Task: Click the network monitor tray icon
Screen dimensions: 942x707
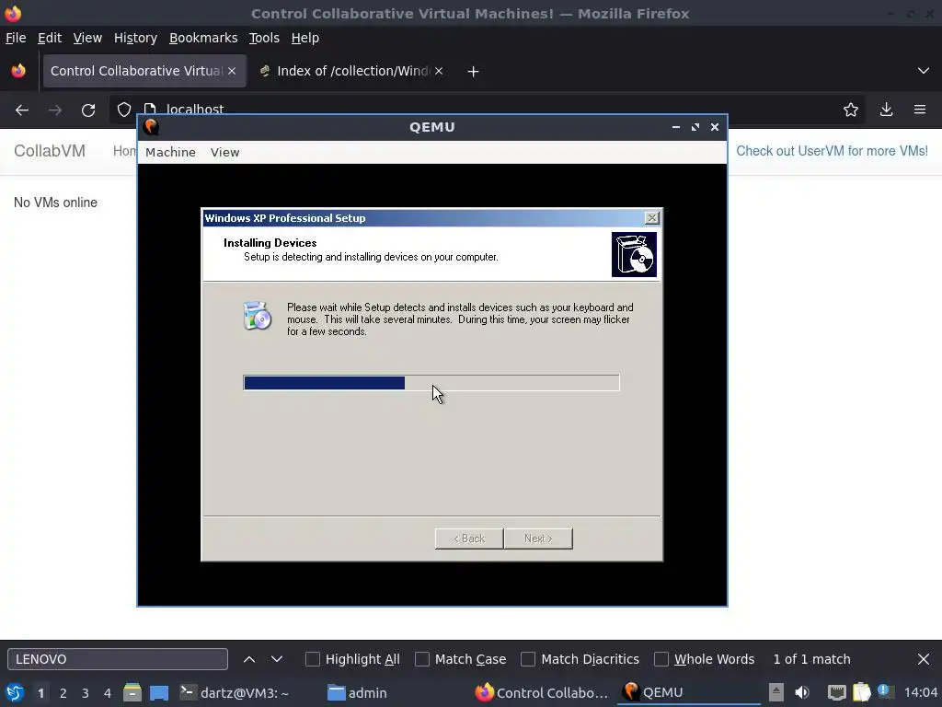Action: (836, 692)
